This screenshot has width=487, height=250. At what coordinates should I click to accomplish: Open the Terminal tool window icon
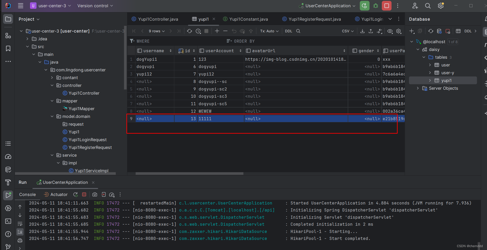tap(8, 221)
